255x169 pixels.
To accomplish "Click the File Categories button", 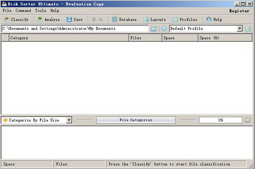I will point(136,120).
